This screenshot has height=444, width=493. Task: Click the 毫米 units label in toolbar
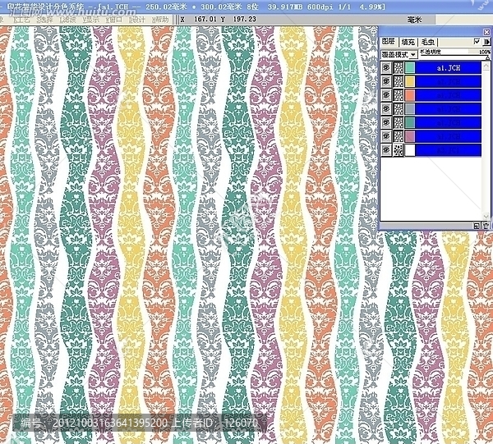414,20
